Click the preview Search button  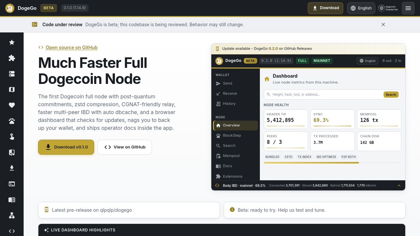pos(391,94)
